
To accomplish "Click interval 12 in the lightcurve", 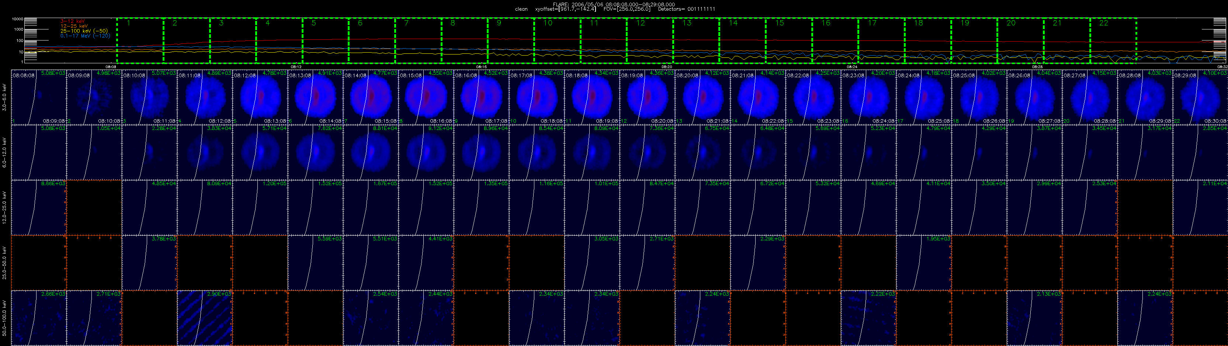I will point(650,40).
